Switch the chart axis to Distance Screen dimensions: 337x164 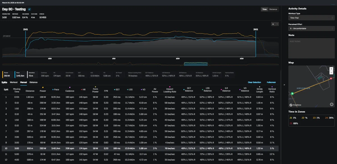pyautogui.click(x=273, y=9)
